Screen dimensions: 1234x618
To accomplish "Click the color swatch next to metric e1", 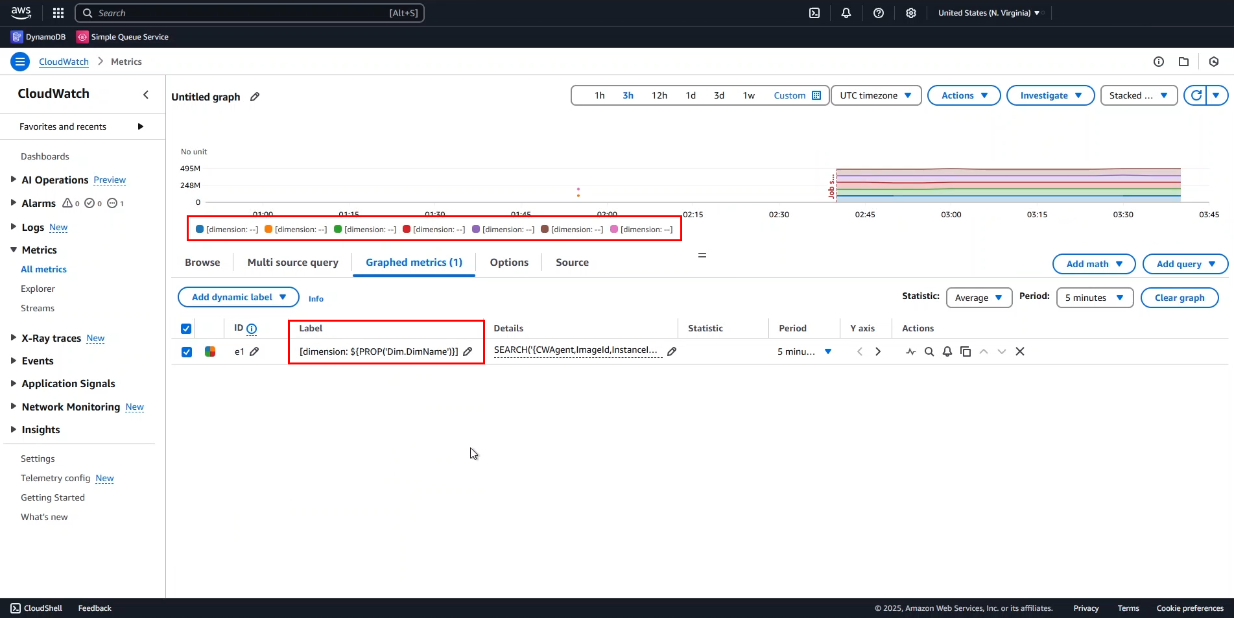I will (x=209, y=351).
